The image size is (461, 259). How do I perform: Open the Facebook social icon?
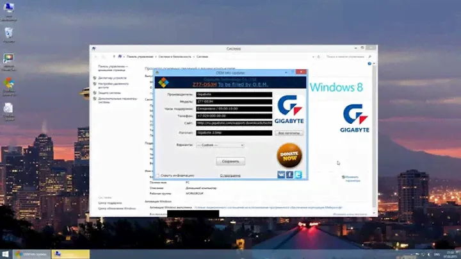[x=289, y=174]
